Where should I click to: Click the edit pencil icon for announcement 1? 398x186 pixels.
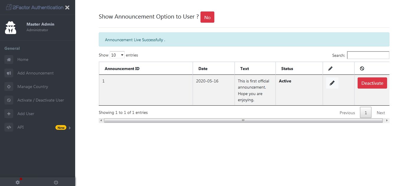click(x=332, y=83)
